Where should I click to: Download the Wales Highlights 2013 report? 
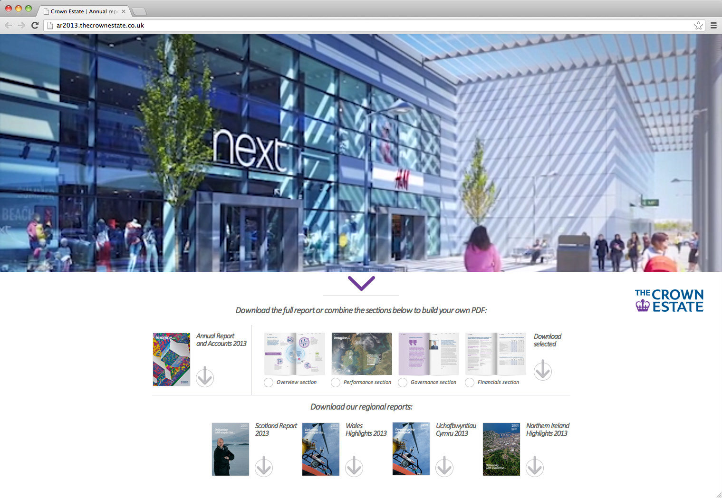[354, 467]
